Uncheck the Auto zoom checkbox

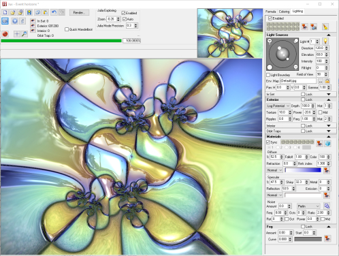tap(125, 19)
